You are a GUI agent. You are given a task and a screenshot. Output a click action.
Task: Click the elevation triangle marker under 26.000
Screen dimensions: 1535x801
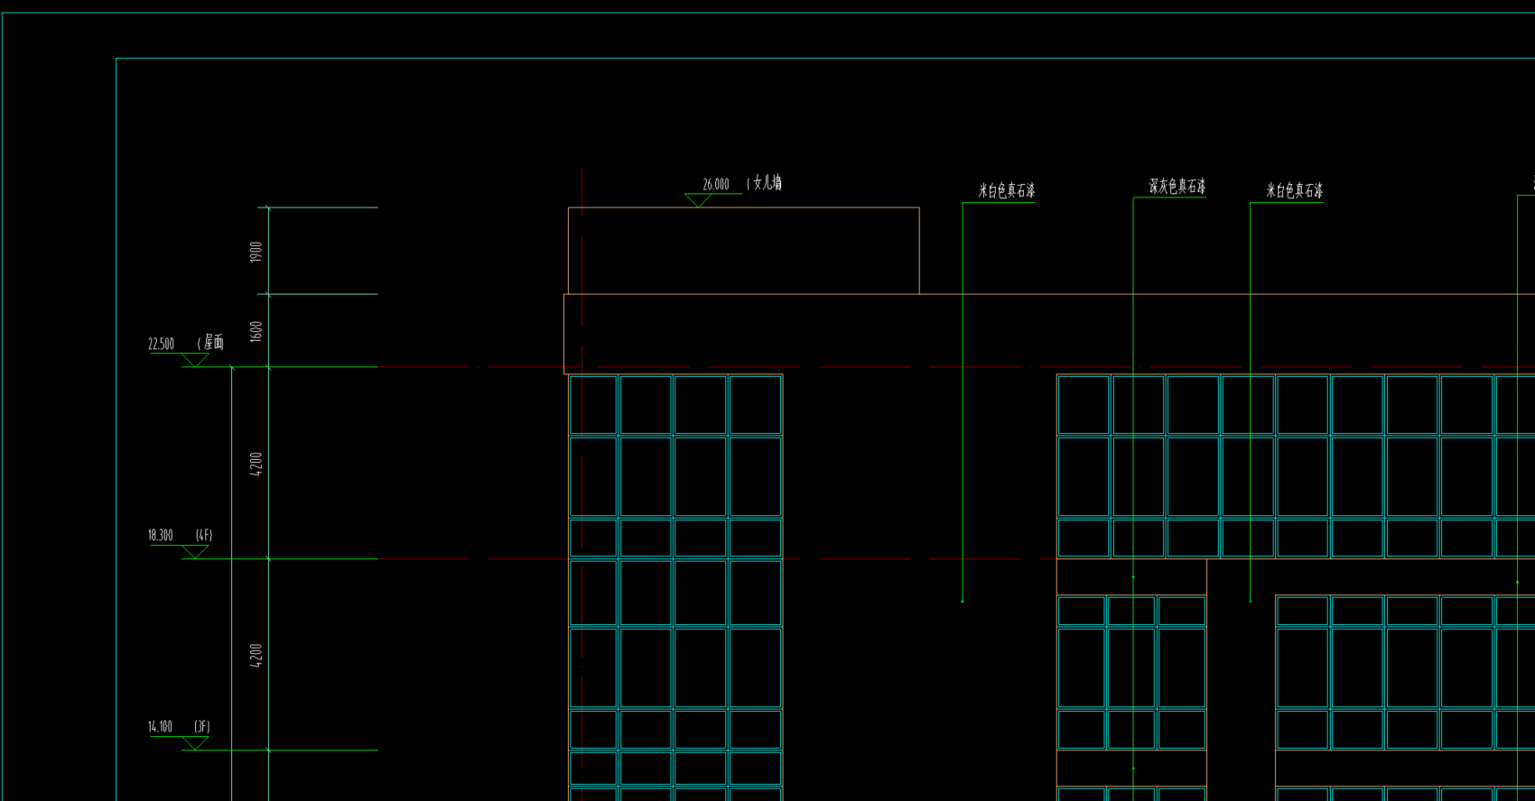[x=698, y=200]
